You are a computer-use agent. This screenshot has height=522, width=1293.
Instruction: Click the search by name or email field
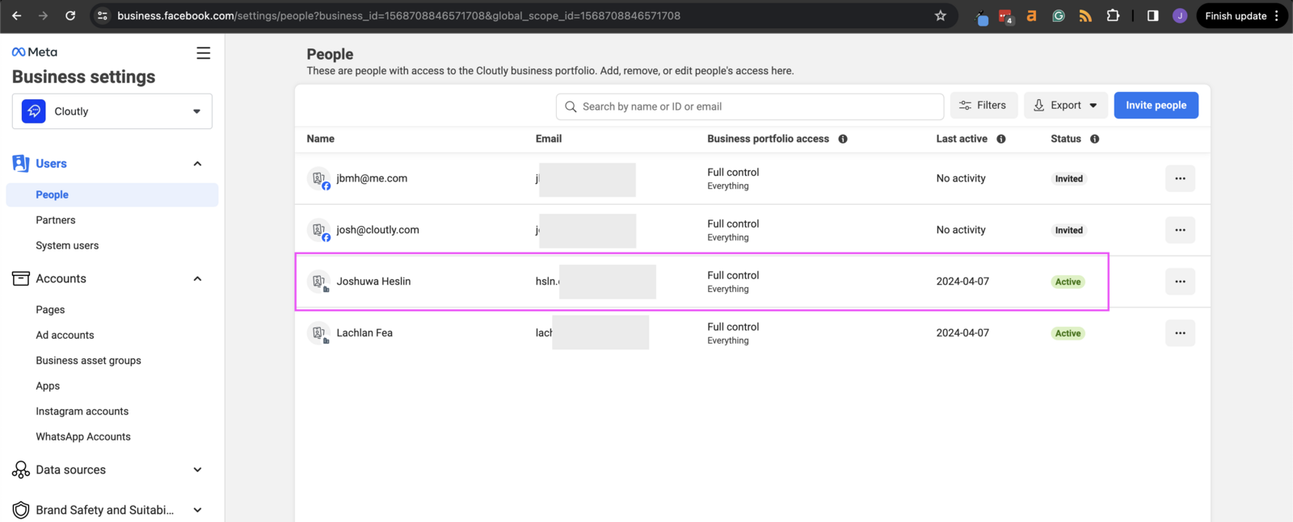click(752, 106)
